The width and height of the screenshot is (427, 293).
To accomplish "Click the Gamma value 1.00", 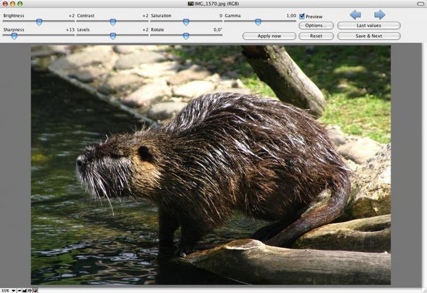I will pos(291,16).
